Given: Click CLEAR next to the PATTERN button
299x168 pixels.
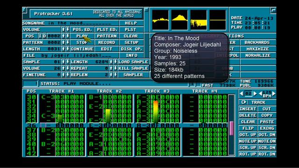Looking at the screenshot, I should [x=131, y=36].
